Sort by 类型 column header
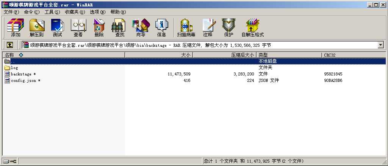The height and width of the screenshot is (166, 388). pos(289,55)
